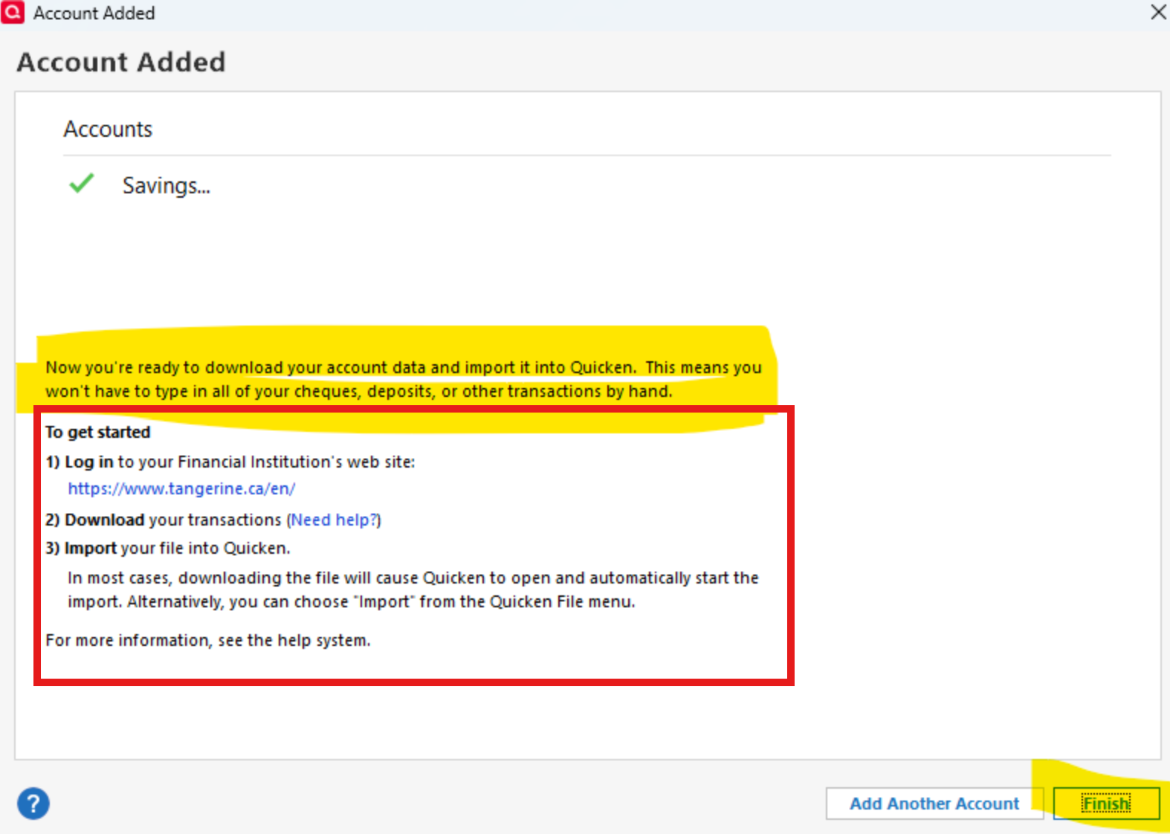The image size is (1170, 834).
Task: Click the 'Need help?' link
Action: click(335, 520)
